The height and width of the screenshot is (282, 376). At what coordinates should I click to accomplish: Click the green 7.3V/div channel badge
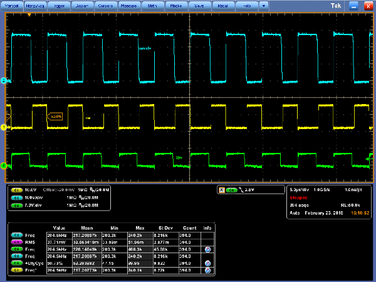click(16, 204)
